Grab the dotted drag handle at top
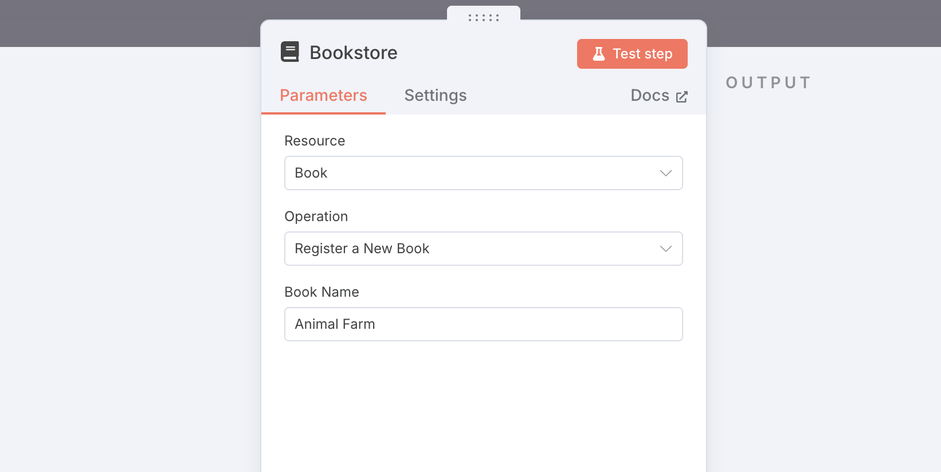 coord(484,18)
